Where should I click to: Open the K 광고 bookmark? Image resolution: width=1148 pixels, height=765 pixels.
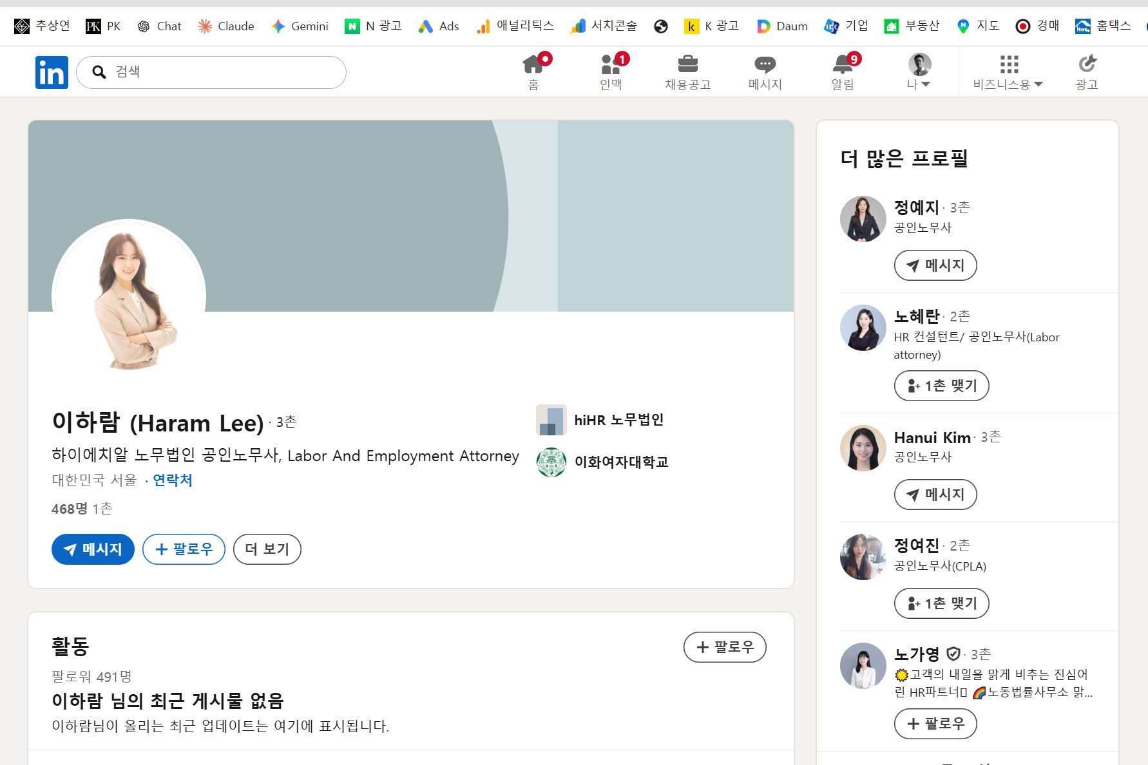pyautogui.click(x=712, y=26)
